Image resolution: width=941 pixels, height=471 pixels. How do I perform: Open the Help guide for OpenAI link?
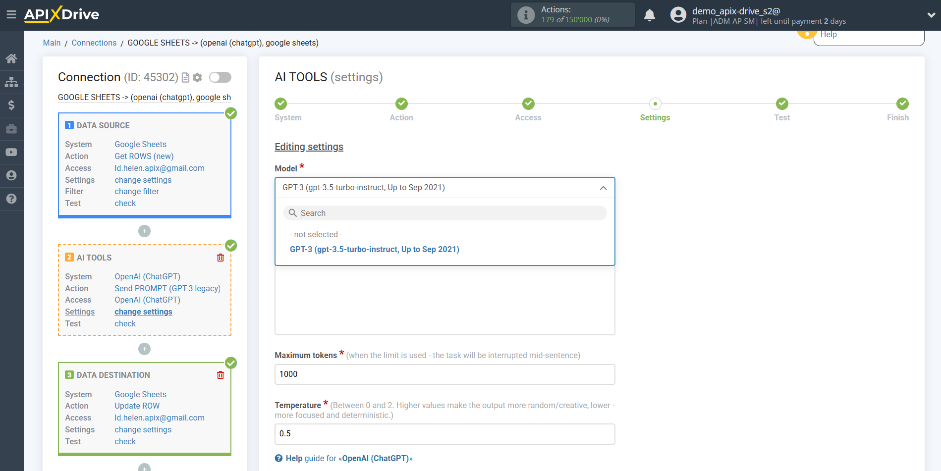coord(349,458)
